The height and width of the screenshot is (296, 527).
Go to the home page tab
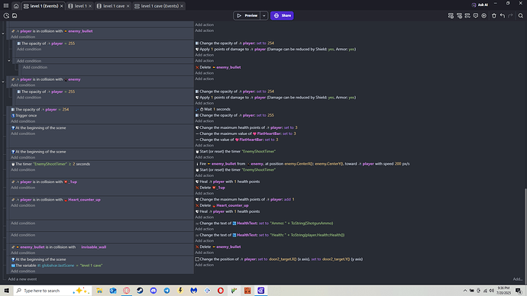16,5
